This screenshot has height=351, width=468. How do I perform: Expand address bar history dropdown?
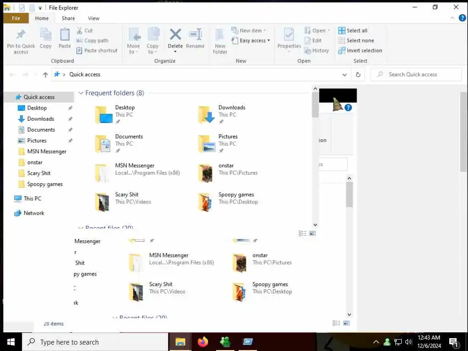345,74
